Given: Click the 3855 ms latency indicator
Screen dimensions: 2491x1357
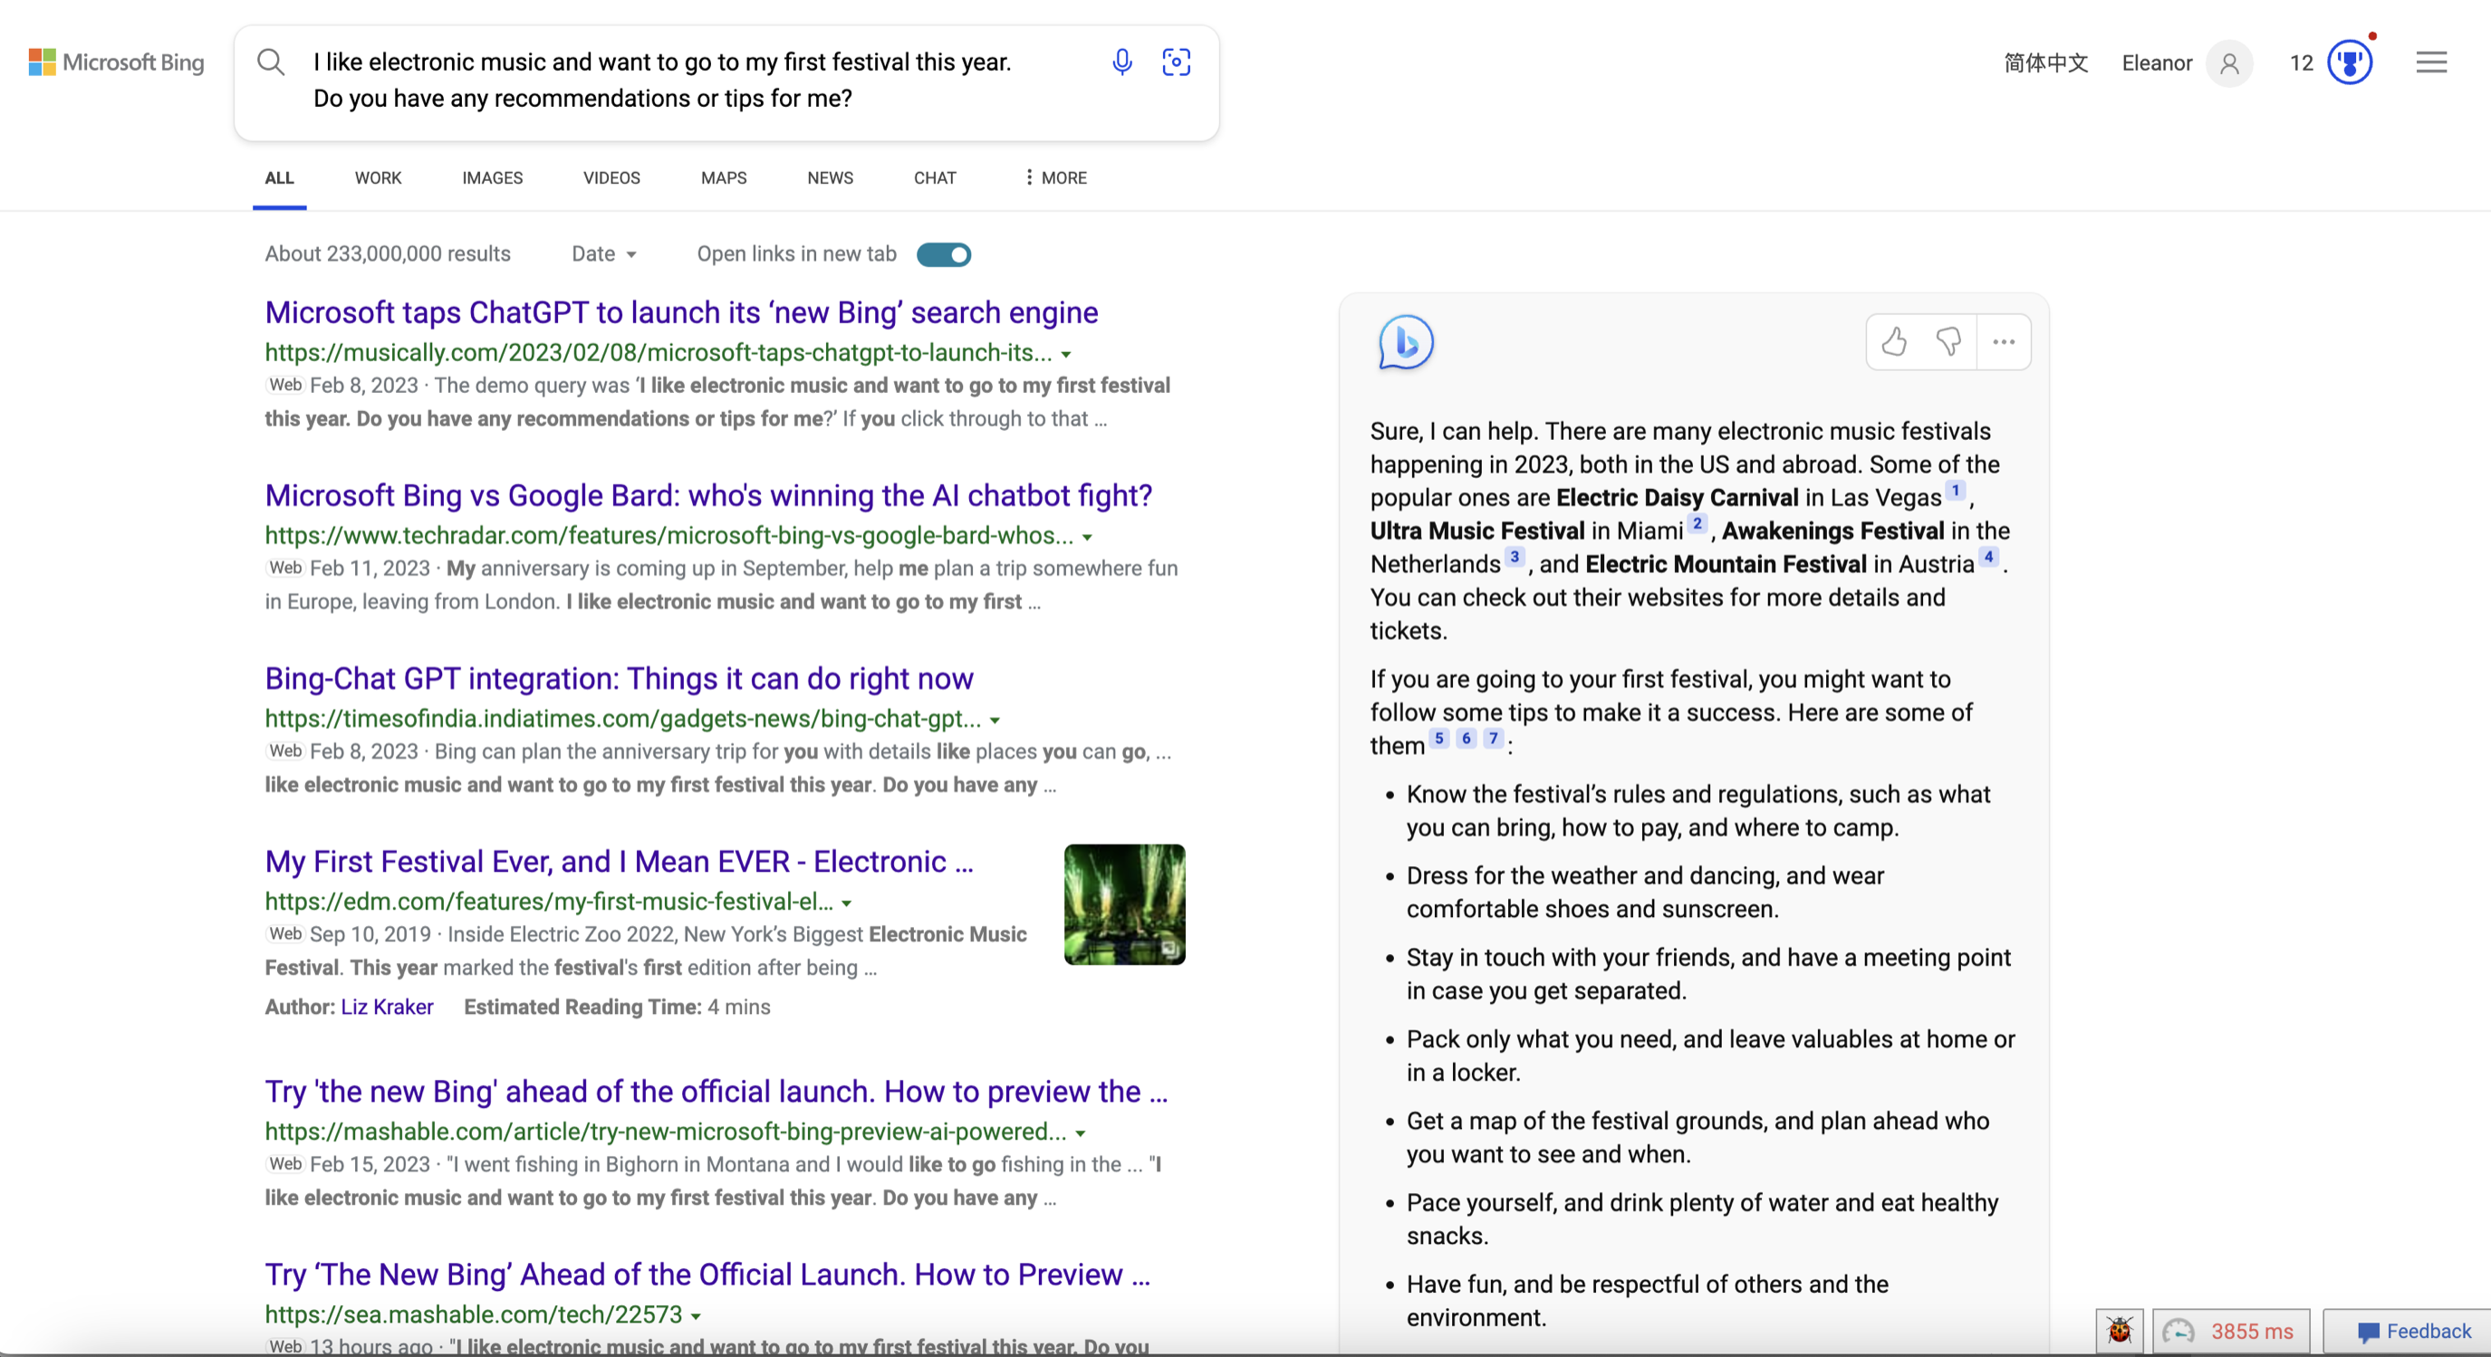Looking at the screenshot, I should coord(2231,1331).
